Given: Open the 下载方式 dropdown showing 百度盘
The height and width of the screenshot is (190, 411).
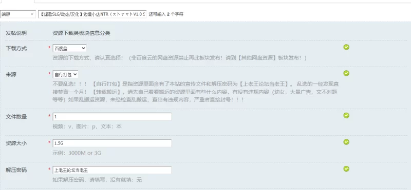Looking at the screenshot, I should (x=69, y=48).
